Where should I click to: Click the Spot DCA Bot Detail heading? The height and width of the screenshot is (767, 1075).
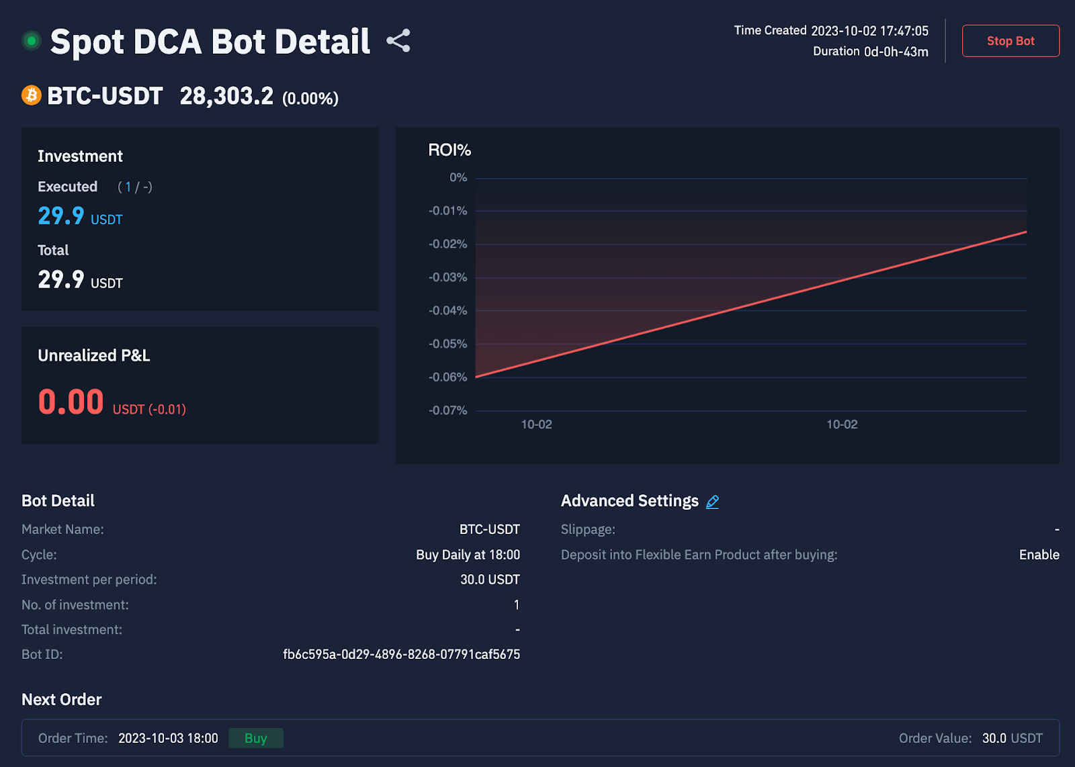pyautogui.click(x=210, y=42)
